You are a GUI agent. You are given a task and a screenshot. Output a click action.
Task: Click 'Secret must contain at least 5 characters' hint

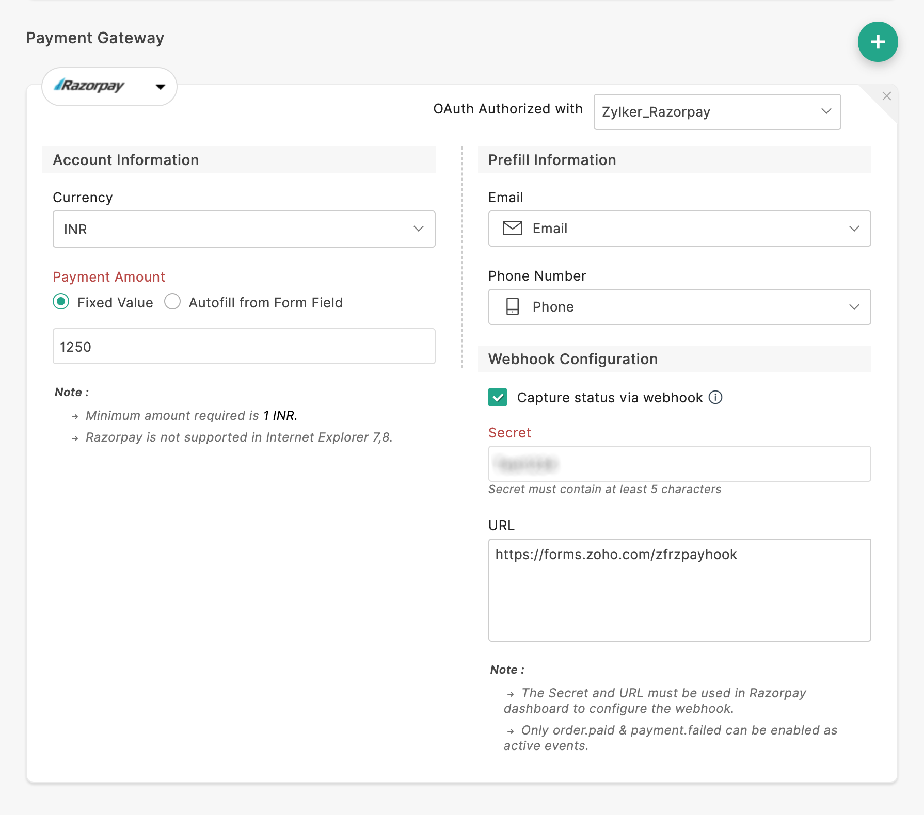click(605, 489)
